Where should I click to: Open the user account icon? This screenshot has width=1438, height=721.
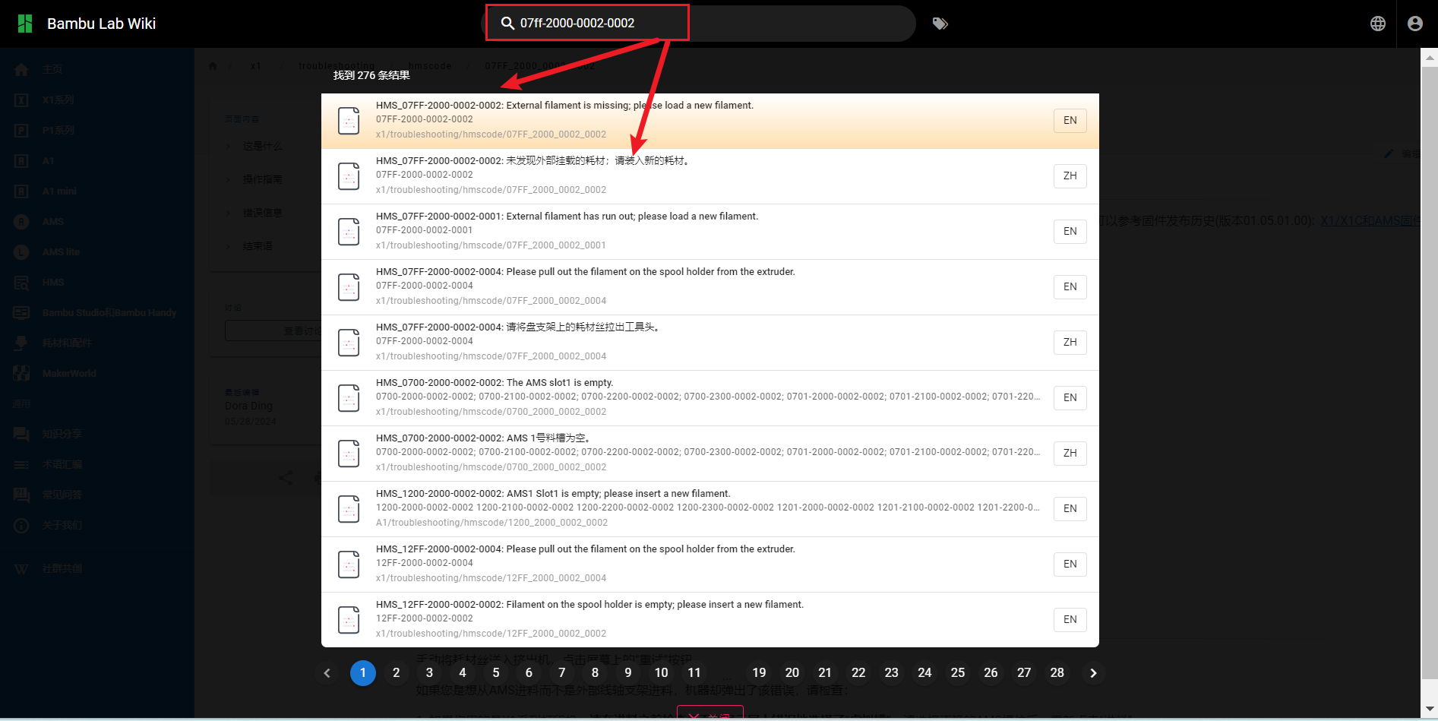coord(1414,24)
